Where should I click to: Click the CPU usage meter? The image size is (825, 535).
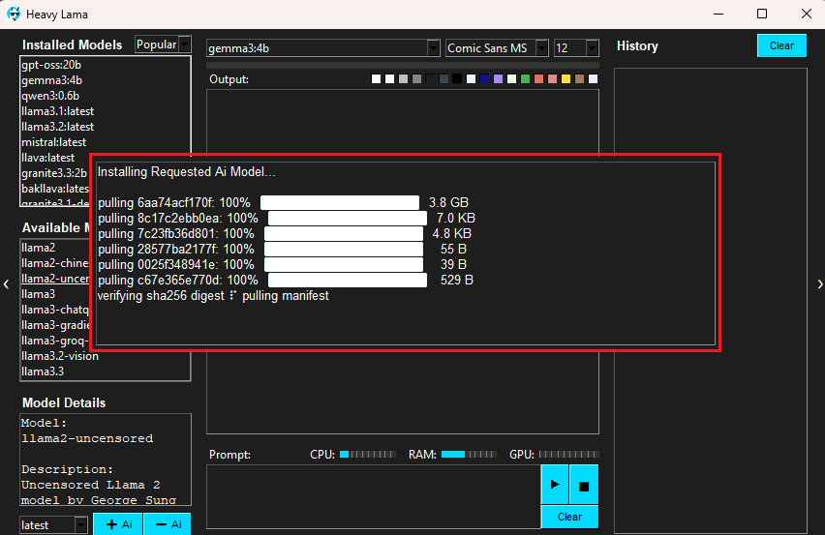pyautogui.click(x=367, y=454)
